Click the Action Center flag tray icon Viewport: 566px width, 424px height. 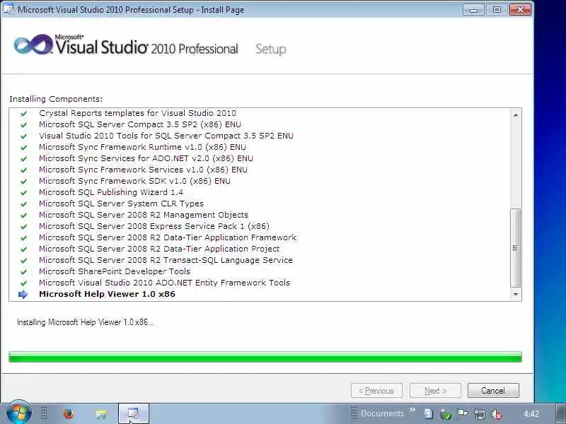(463, 414)
